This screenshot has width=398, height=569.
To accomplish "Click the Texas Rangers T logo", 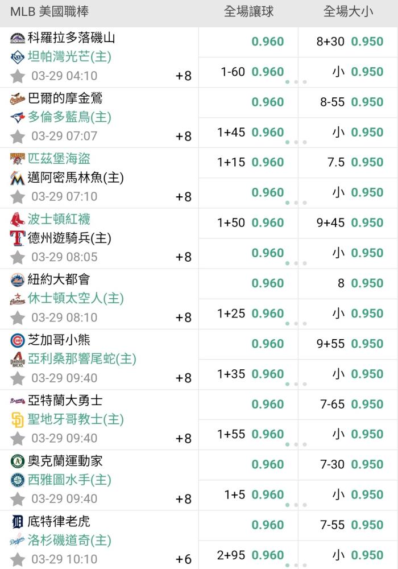I will [18, 238].
